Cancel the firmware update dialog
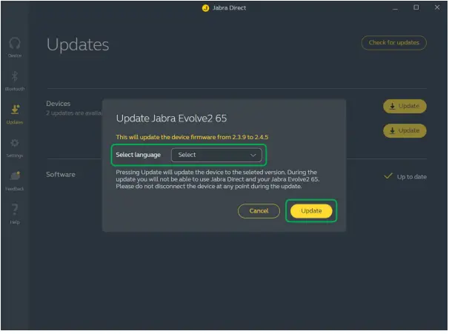Viewport: 449px width, 334px height. click(259, 211)
